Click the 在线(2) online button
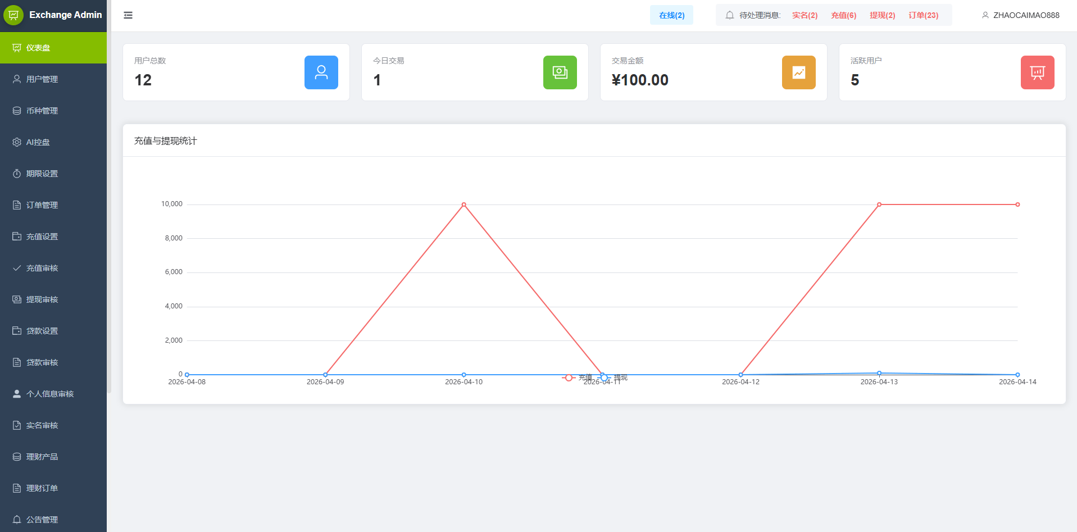This screenshot has height=532, width=1077. click(x=671, y=15)
